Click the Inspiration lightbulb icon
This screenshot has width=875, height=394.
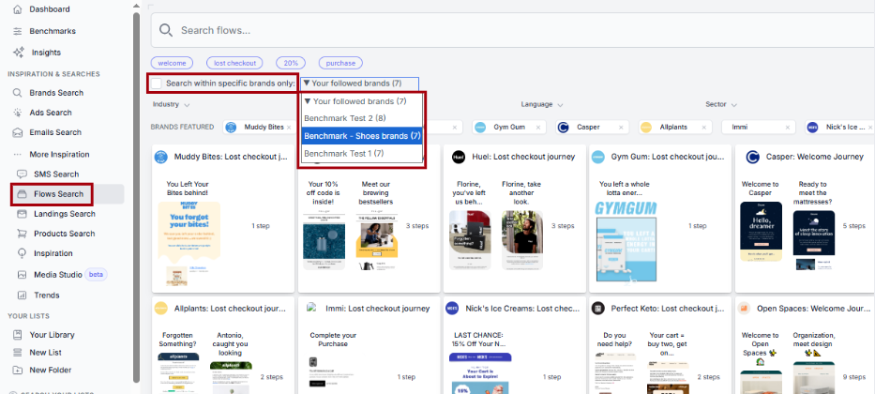pyautogui.click(x=22, y=253)
